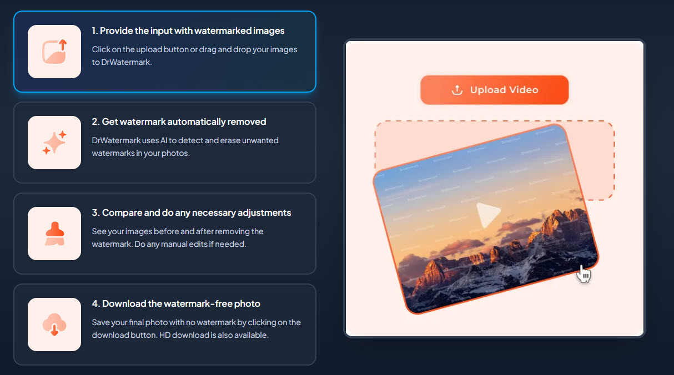The height and width of the screenshot is (375, 674).
Task: Click the brush icon in step 3
Action: coord(54,234)
